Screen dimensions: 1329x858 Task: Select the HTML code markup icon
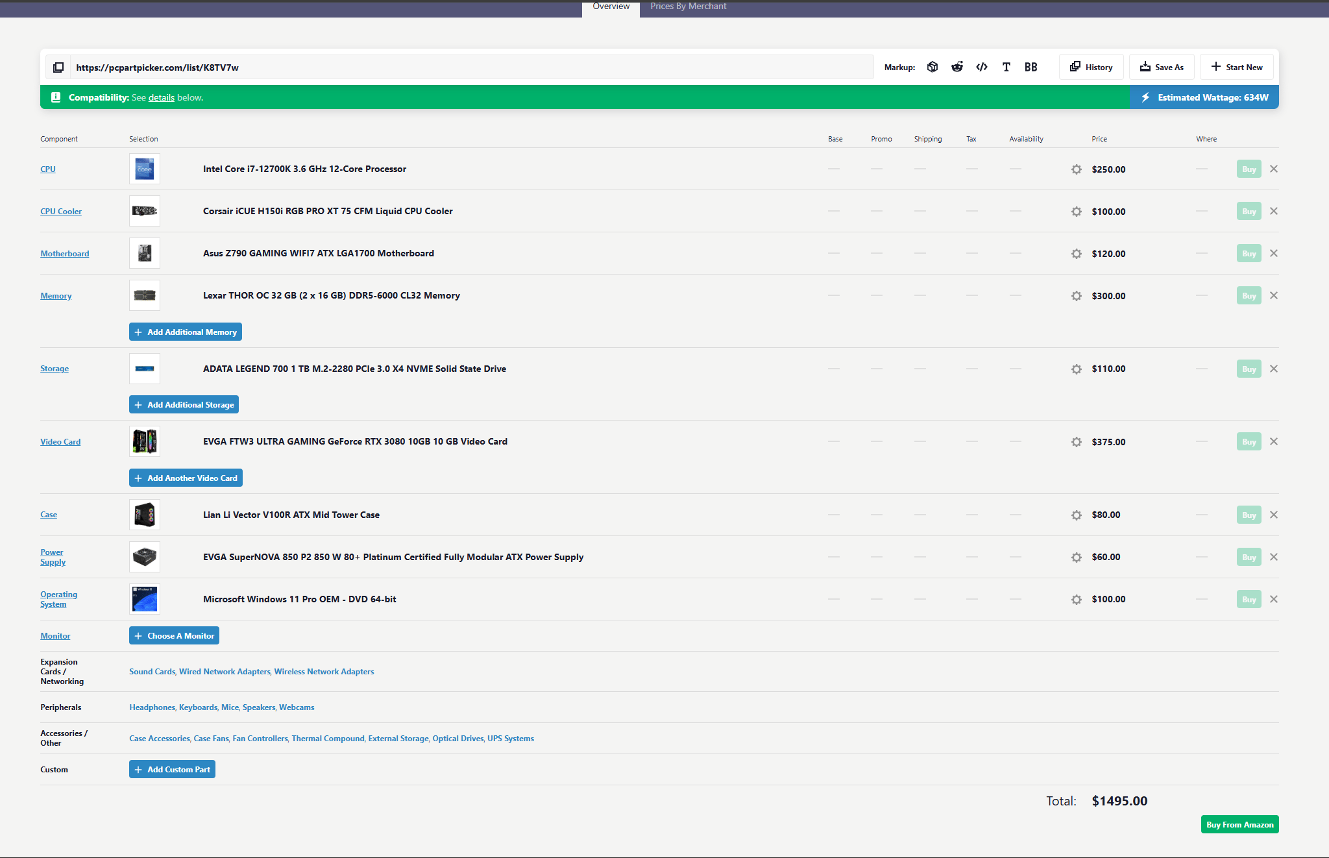(982, 67)
